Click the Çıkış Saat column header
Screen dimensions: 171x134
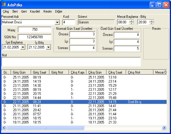pos(116,72)
